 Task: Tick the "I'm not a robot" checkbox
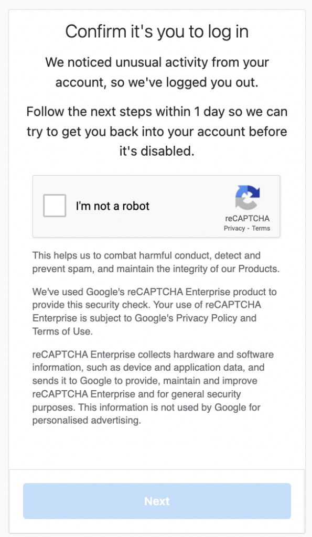coord(55,206)
